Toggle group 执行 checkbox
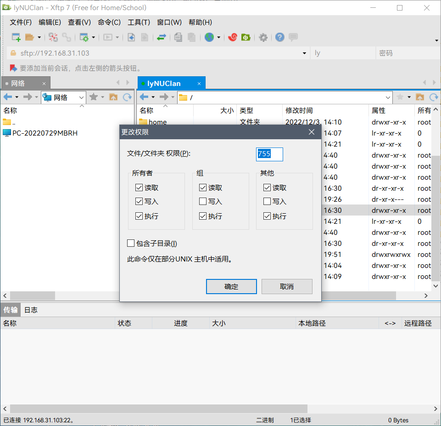The height and width of the screenshot is (426, 441). coord(203,216)
